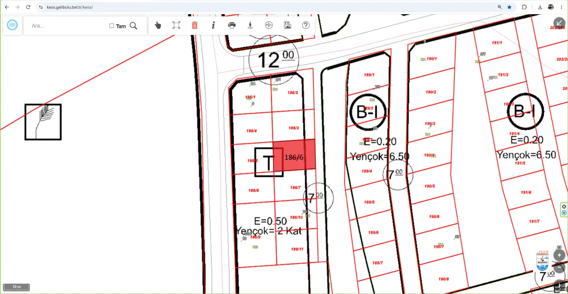The width and height of the screenshot is (568, 294).
Task: Click parcel label 191/7
Action: point(534,221)
